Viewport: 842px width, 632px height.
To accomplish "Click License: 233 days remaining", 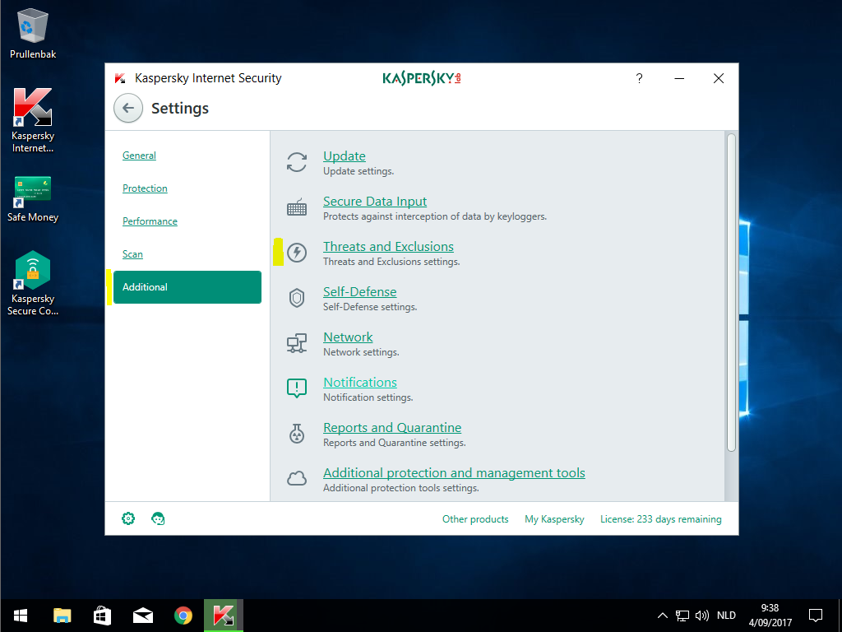I will [660, 519].
